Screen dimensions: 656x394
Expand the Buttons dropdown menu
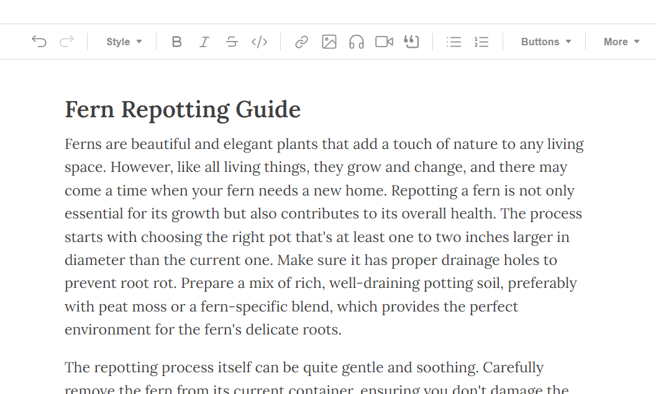(x=545, y=42)
